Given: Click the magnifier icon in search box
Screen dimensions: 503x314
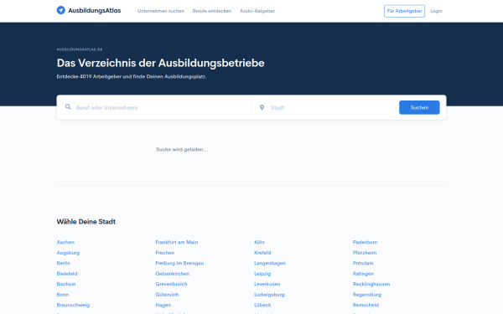Looking at the screenshot, I should (68, 106).
